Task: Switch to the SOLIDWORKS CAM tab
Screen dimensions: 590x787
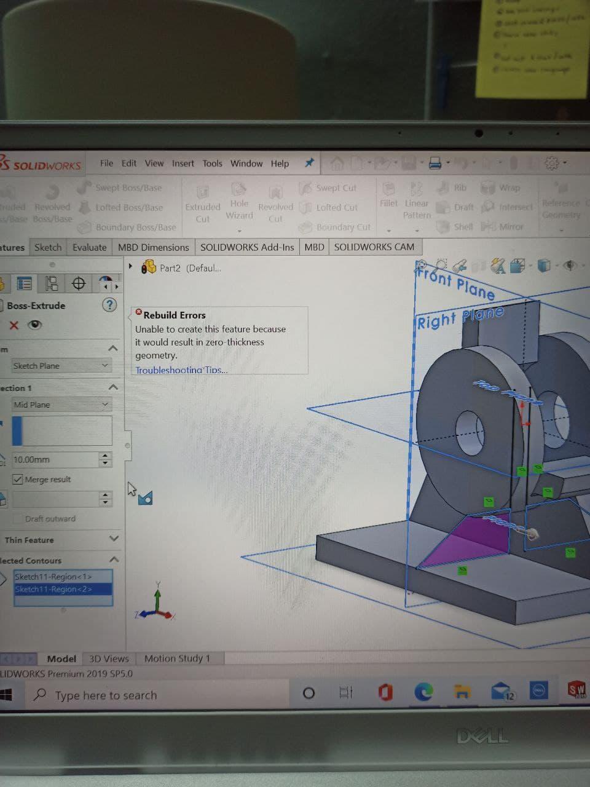Action: coord(374,247)
